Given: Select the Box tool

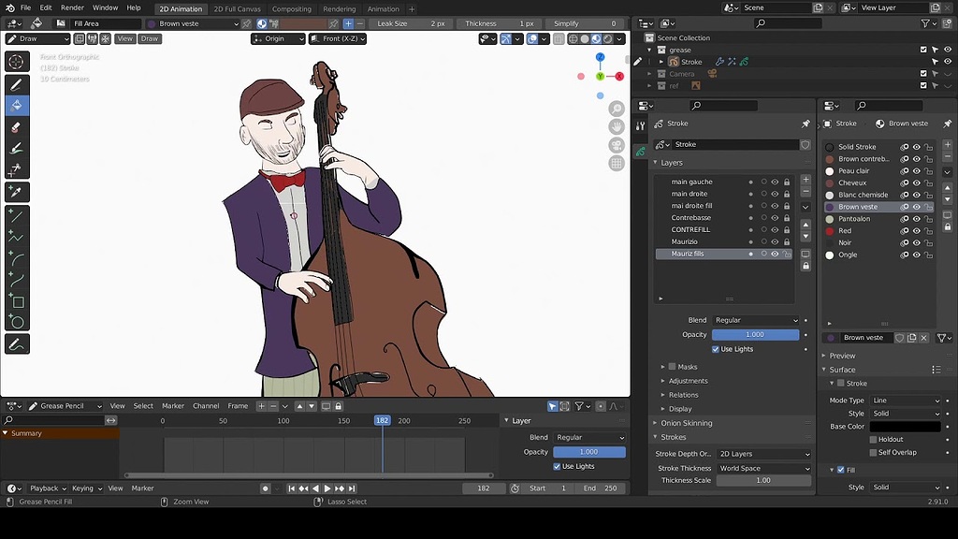Looking at the screenshot, I should [17, 300].
